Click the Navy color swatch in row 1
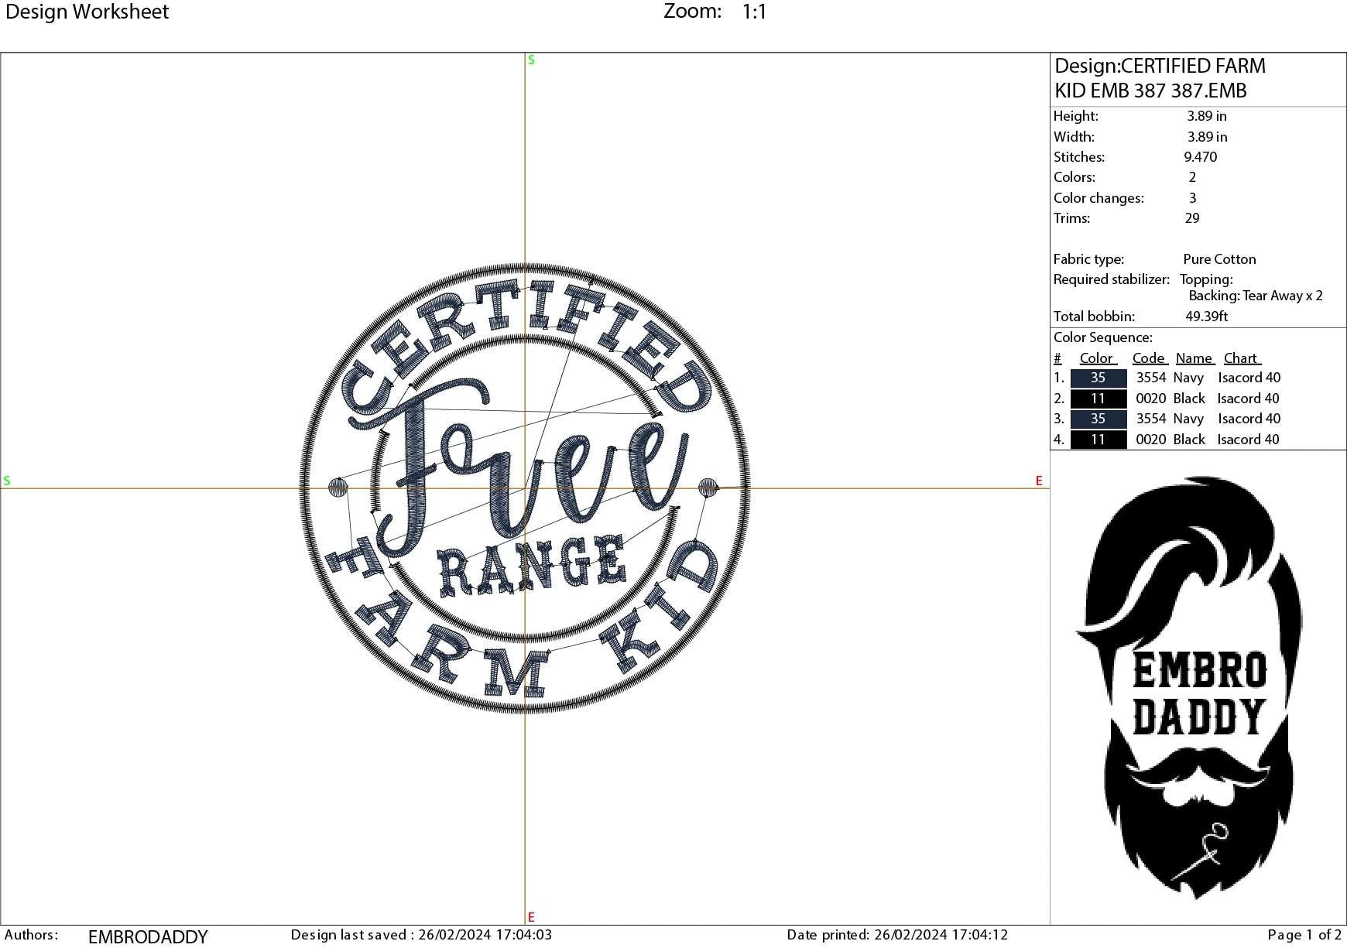The height and width of the screenshot is (948, 1347). (1098, 378)
